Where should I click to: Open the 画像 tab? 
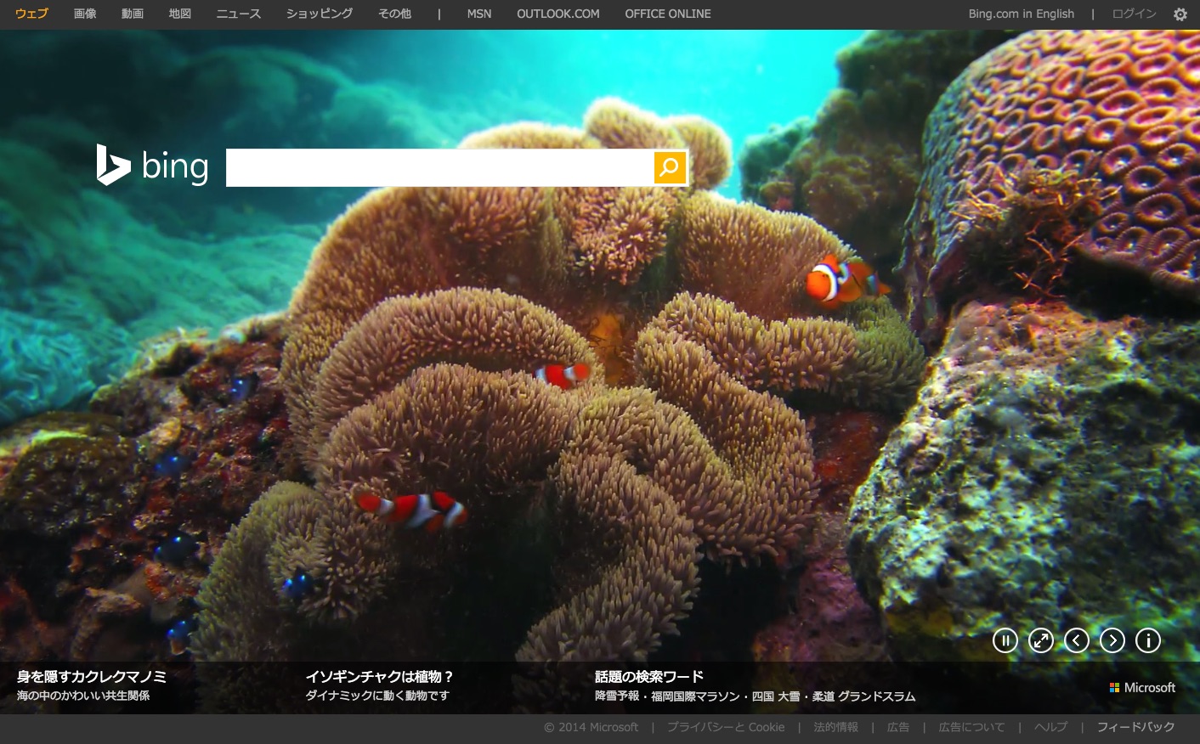tap(85, 14)
